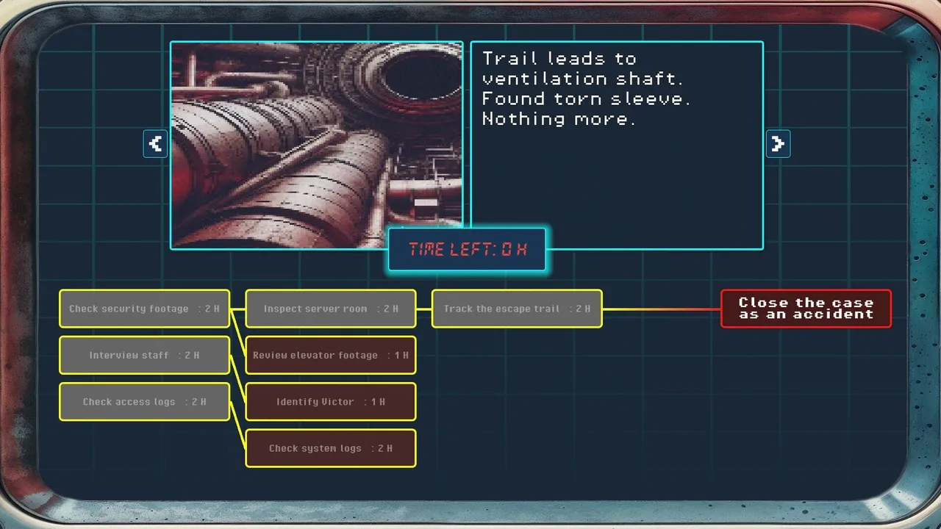Viewport: 941px width, 529px height.
Task: Click the left arrow to view previous clue
Action: pyautogui.click(x=155, y=144)
